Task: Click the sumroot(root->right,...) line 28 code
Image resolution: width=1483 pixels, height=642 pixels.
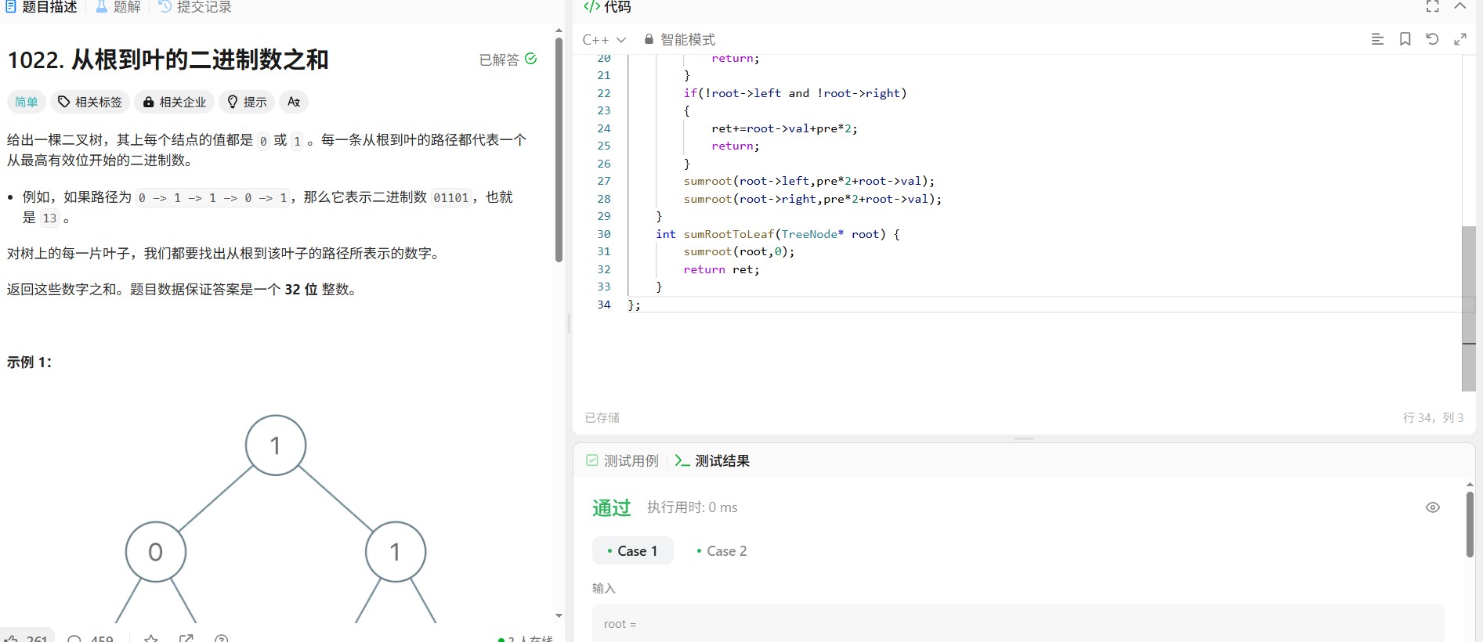Action: [812, 199]
